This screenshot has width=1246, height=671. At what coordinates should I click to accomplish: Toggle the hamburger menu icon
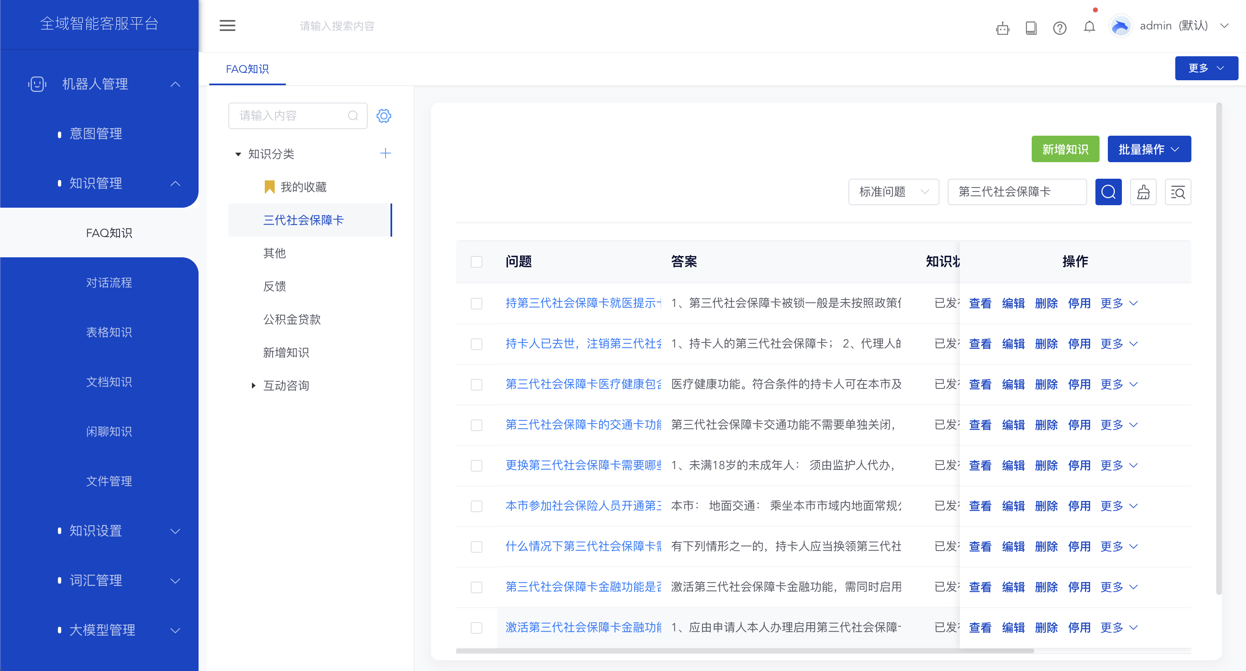[x=228, y=26]
